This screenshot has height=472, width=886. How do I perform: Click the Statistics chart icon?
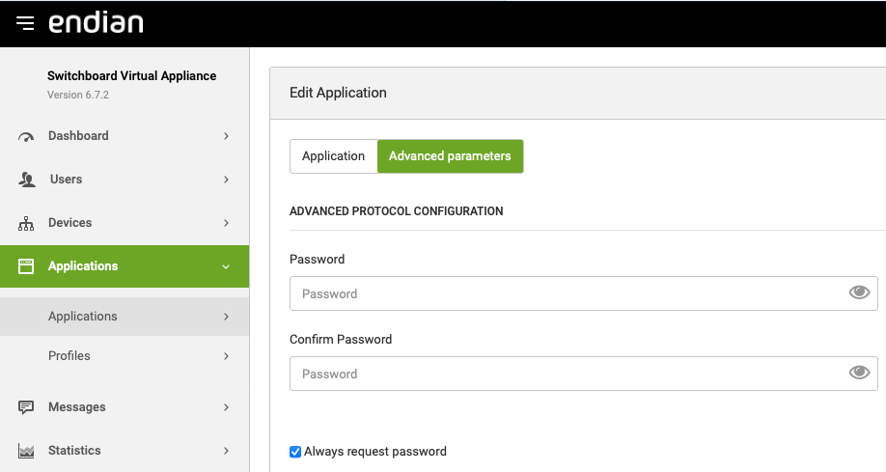point(26,451)
